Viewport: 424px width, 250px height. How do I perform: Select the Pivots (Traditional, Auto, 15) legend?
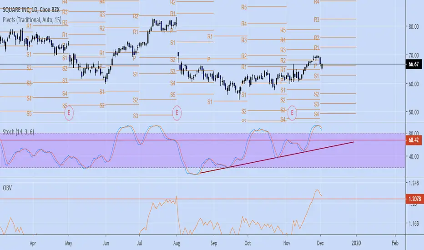(x=32, y=20)
